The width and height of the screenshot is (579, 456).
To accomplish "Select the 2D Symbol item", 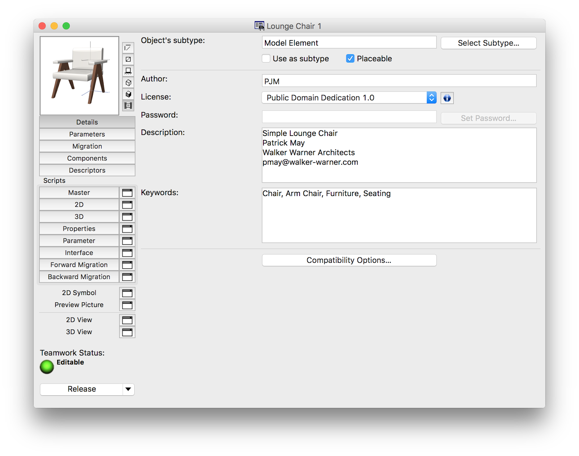I will click(x=79, y=293).
